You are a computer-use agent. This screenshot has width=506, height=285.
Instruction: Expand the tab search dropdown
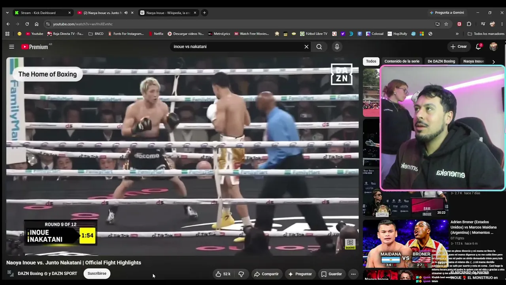click(x=7, y=13)
